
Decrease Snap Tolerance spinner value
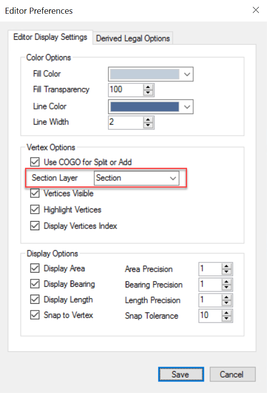pos(227,318)
